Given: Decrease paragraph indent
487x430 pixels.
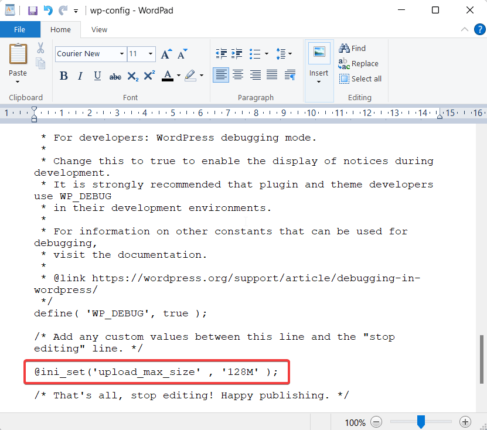Looking at the screenshot, I should pyautogui.click(x=222, y=54).
